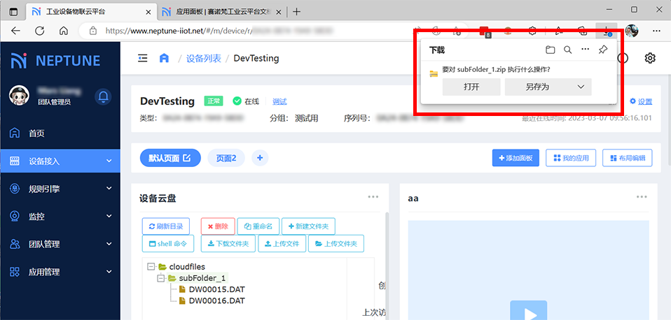This screenshot has width=671, height=320.
Task: Click the plus icon to add a page
Action: click(x=260, y=158)
